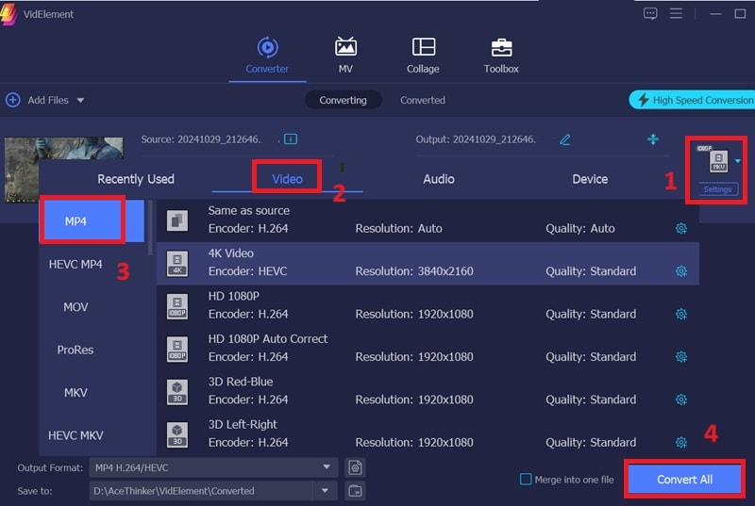Click the Settings button under format icon

[x=717, y=189]
